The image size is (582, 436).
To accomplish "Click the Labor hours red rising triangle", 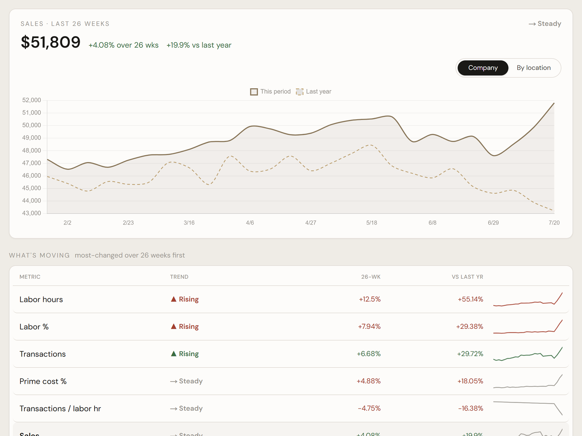I will point(174,299).
